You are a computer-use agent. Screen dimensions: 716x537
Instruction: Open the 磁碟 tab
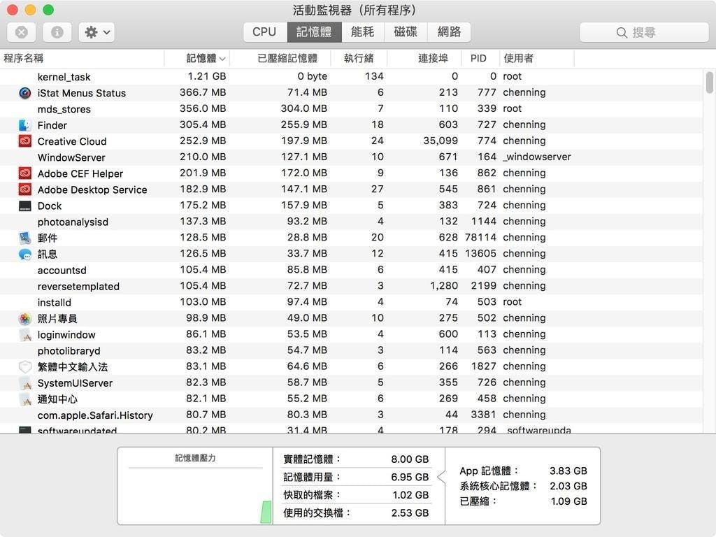pyautogui.click(x=406, y=32)
